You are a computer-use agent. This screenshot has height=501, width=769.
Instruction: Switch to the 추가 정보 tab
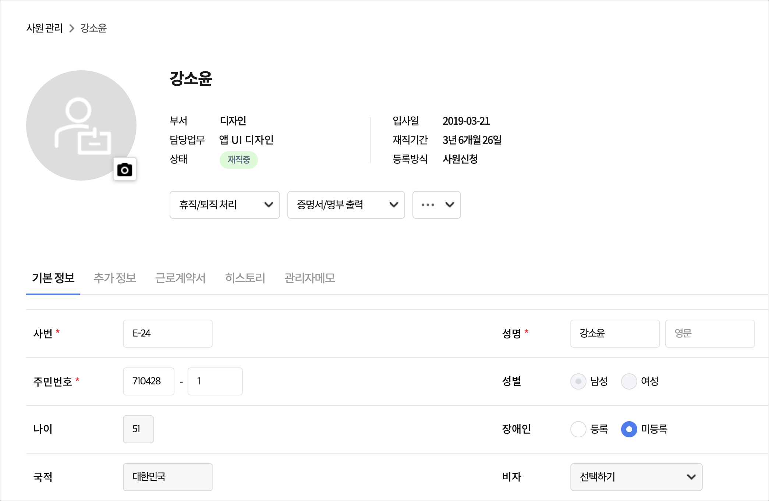tap(115, 278)
